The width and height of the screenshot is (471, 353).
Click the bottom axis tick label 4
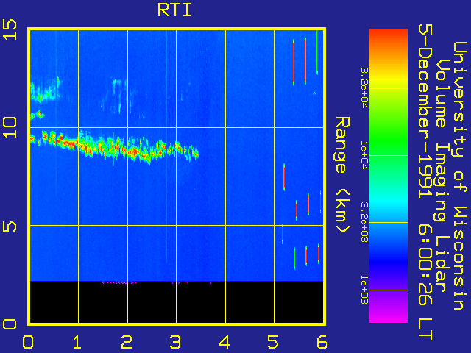224,342
